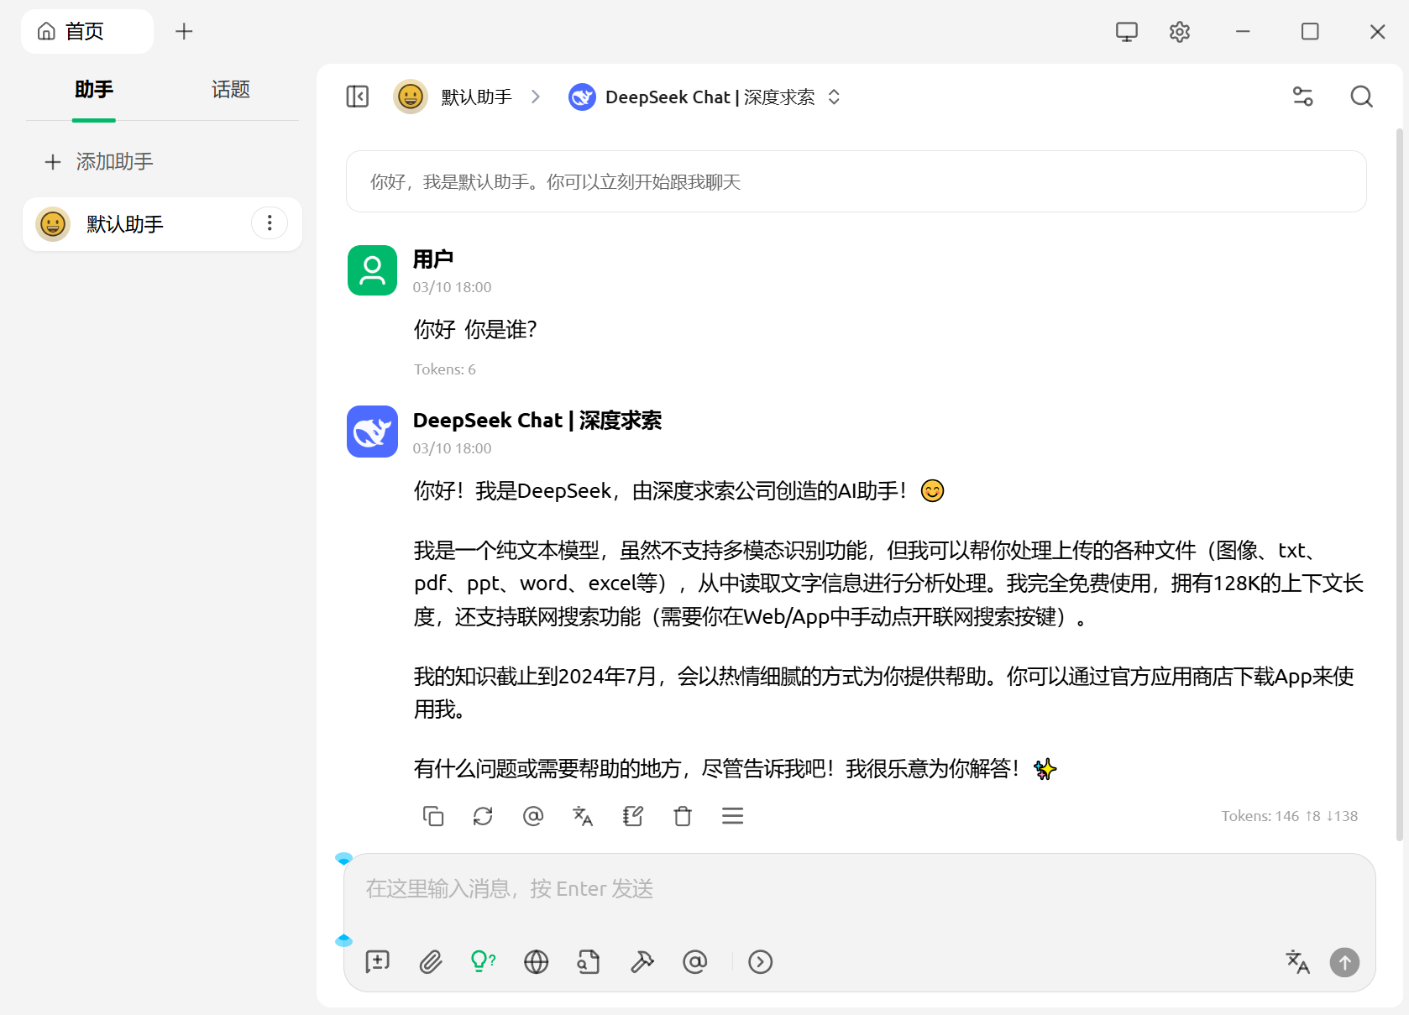The height and width of the screenshot is (1015, 1409).
Task: Delete the DeepSeek response message
Action: 683,816
